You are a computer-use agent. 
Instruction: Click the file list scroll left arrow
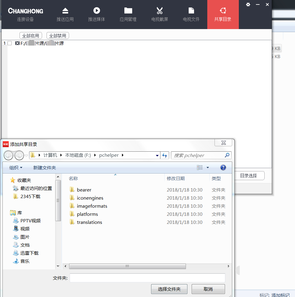[65, 266]
